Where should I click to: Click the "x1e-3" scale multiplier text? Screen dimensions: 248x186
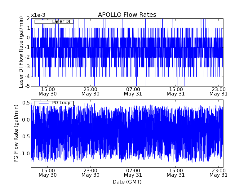(x=38, y=15)
